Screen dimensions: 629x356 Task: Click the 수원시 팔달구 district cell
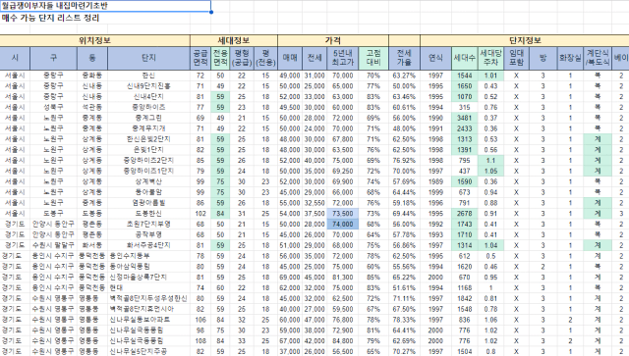(x=53, y=245)
